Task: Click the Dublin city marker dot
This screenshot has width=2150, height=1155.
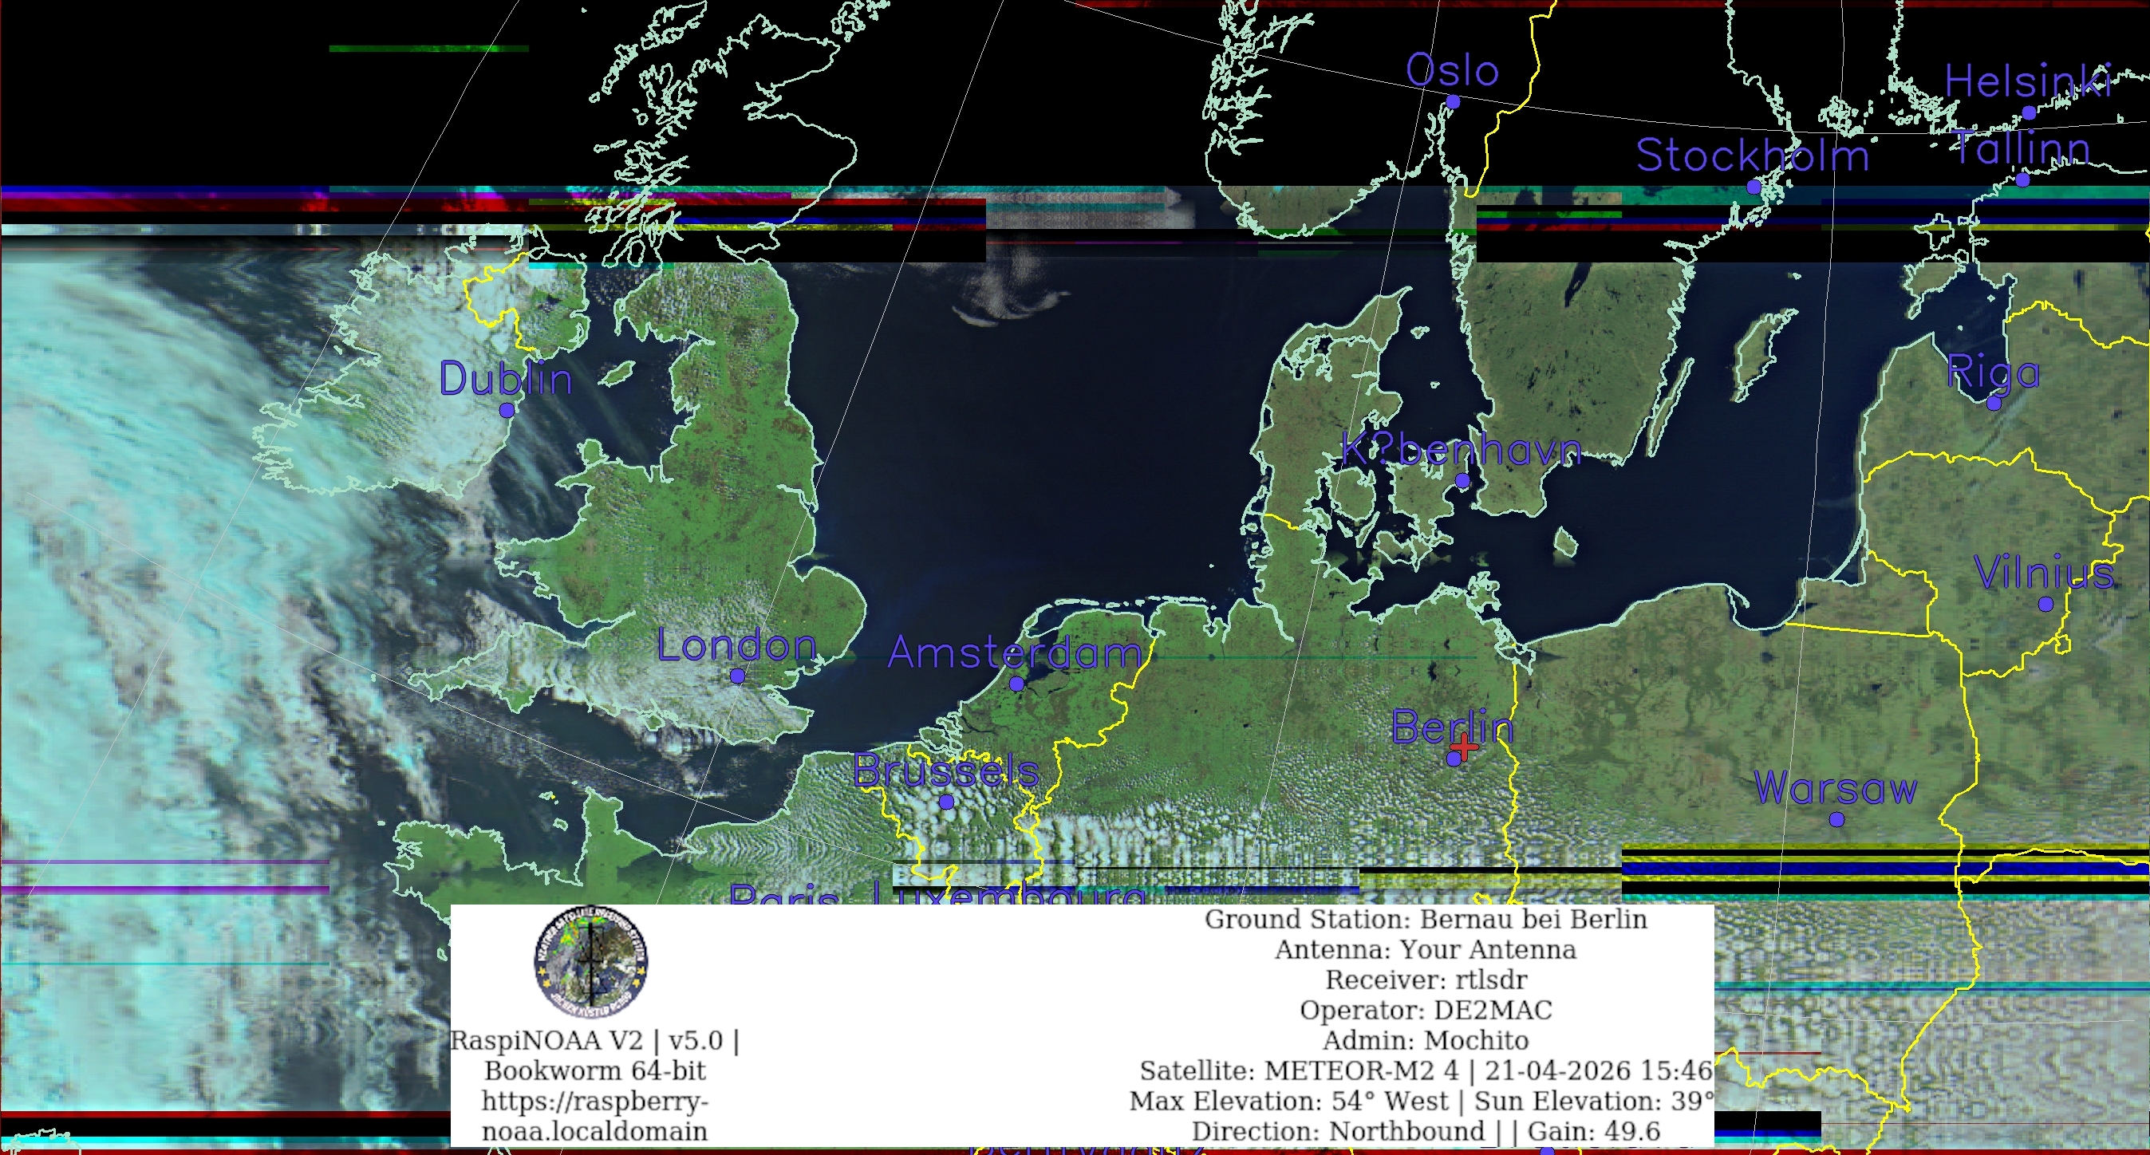Action: pos(507,410)
